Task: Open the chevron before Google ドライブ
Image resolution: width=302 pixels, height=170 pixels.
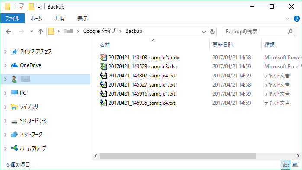Action: 78,32
